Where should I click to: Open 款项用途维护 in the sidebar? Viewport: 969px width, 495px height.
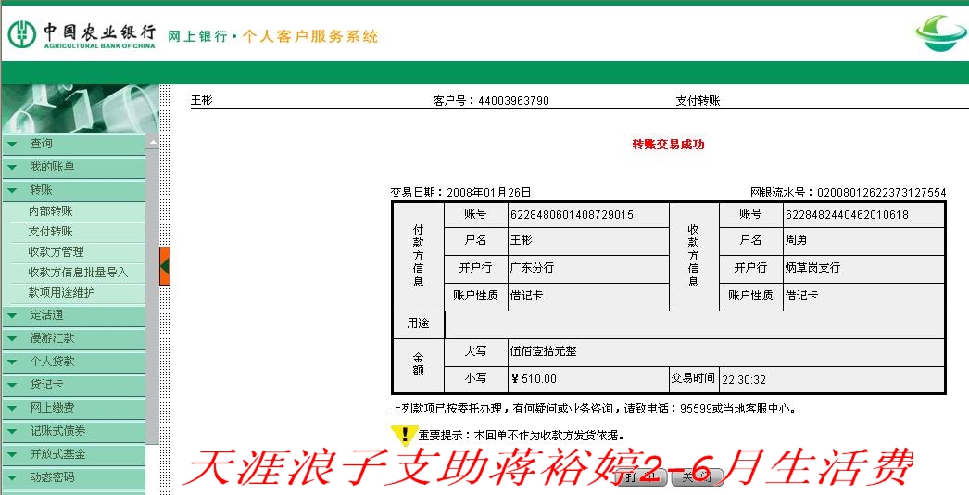pyautogui.click(x=62, y=293)
